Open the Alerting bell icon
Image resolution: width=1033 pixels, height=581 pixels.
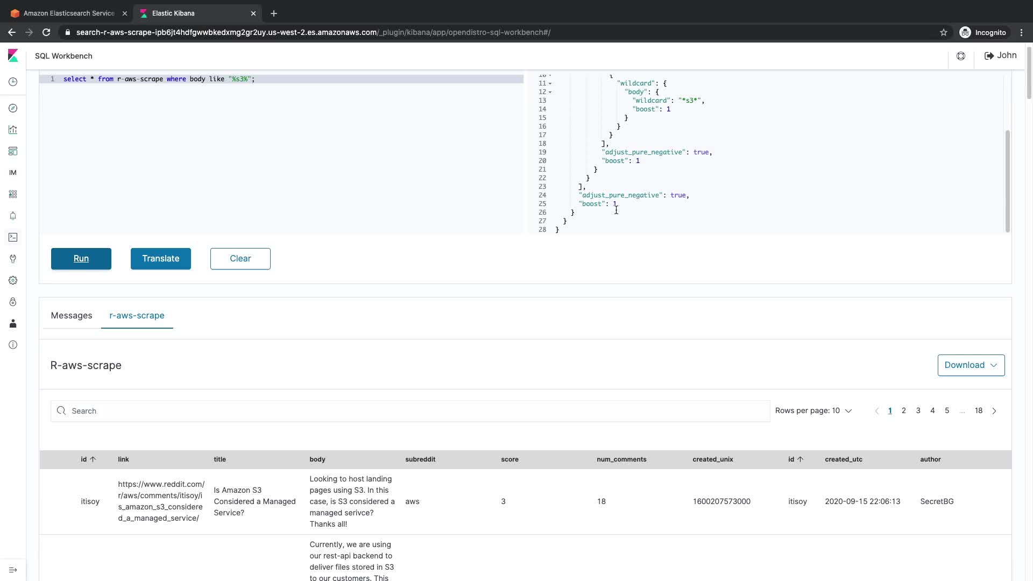point(13,216)
